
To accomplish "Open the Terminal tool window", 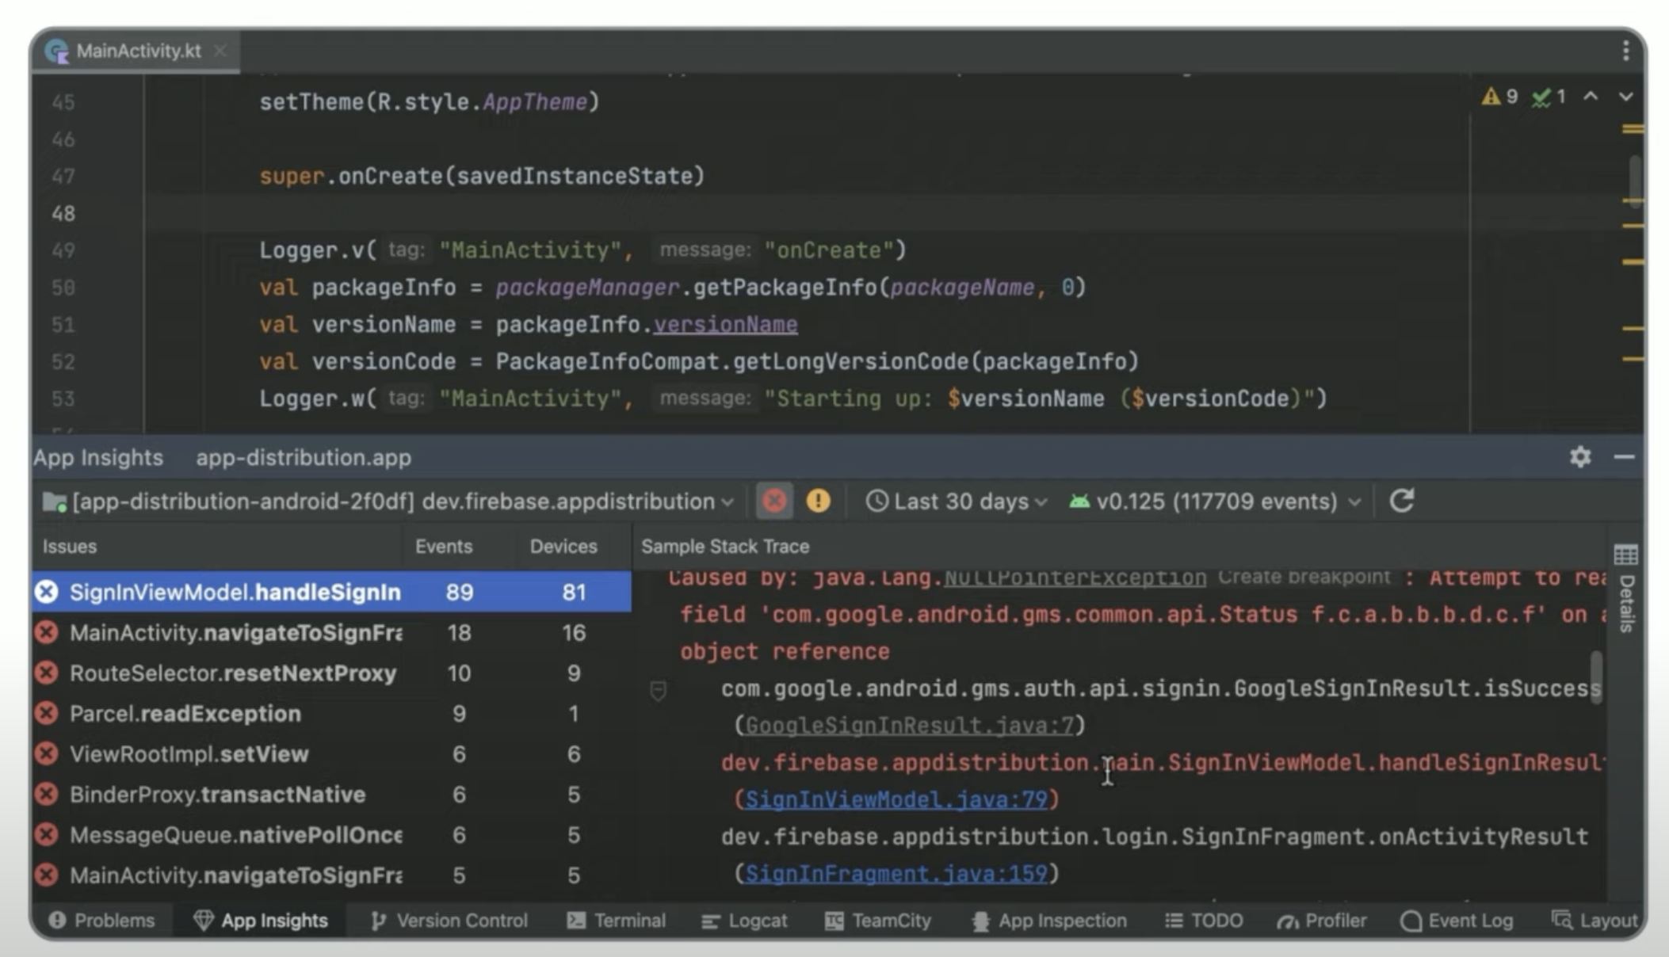I will click(616, 921).
